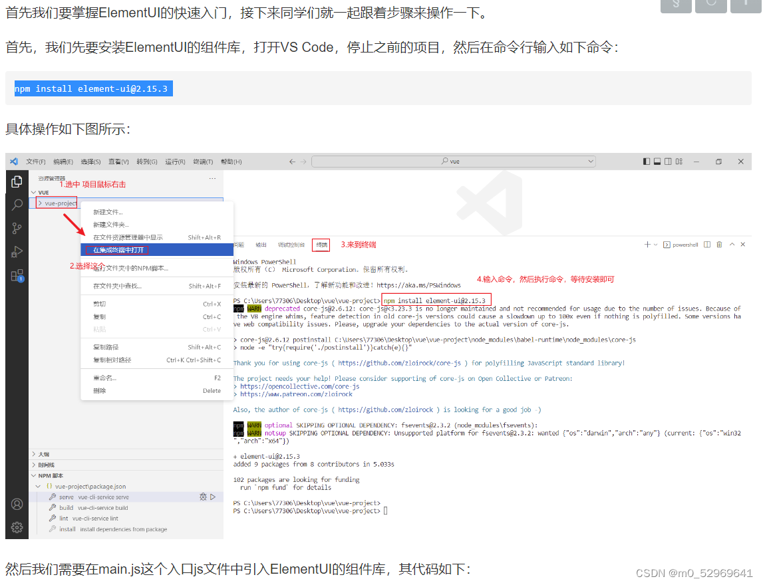This screenshot has width=763, height=585.
Task: Open the 帮助(H) menu
Action: (231, 162)
